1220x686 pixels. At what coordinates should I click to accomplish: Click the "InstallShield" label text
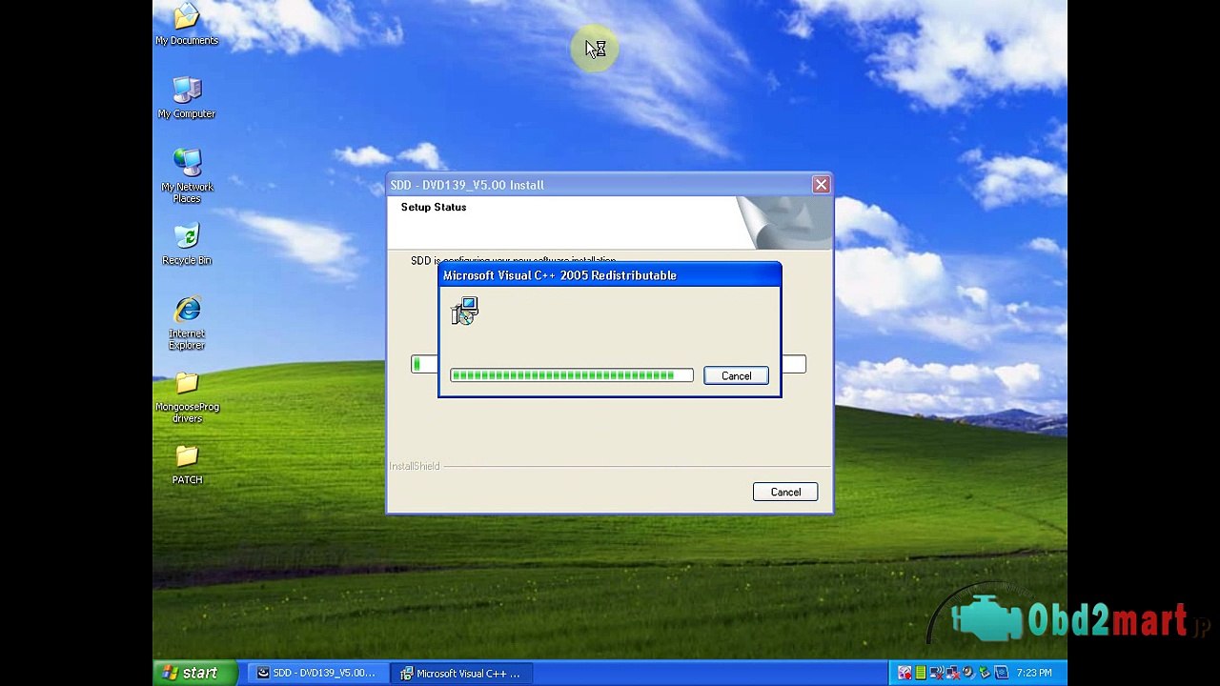click(415, 466)
